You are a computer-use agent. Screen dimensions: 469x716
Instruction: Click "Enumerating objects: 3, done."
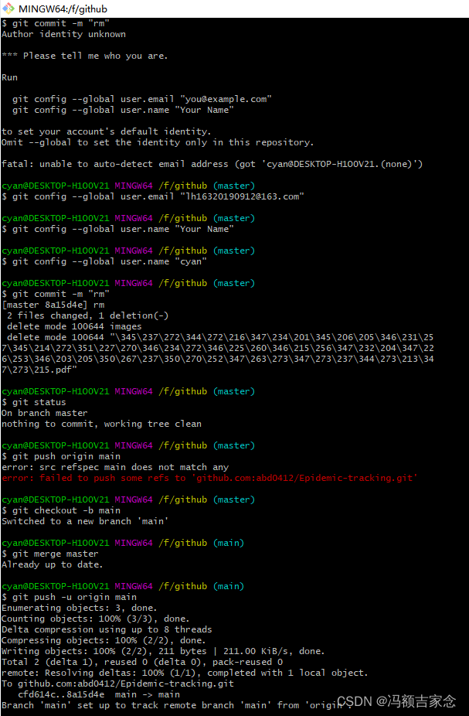[x=80, y=608]
